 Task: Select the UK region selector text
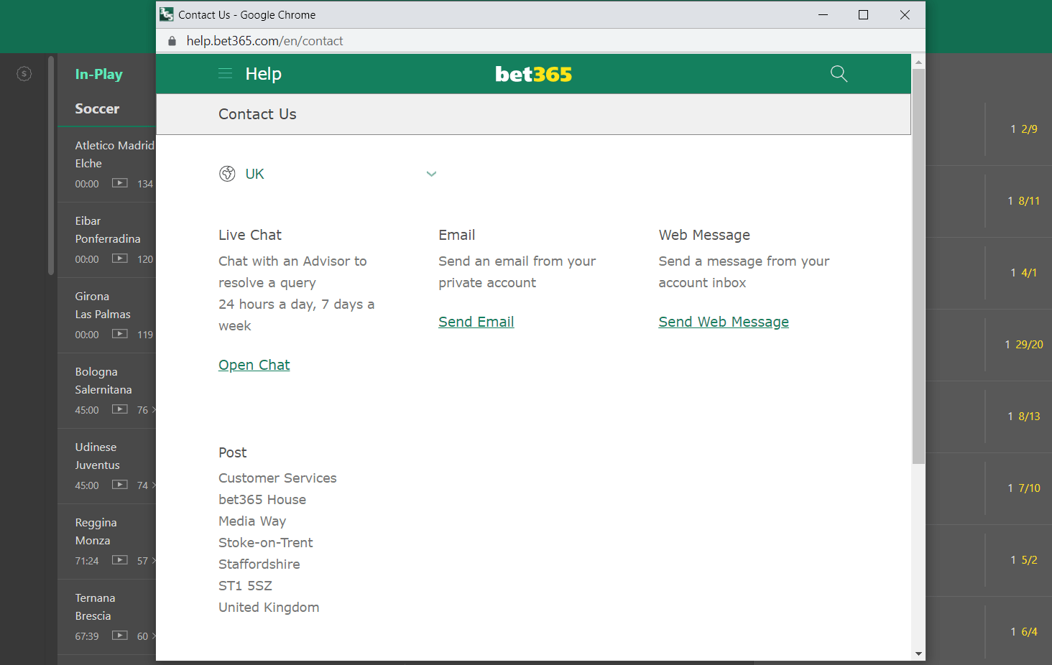(x=254, y=174)
